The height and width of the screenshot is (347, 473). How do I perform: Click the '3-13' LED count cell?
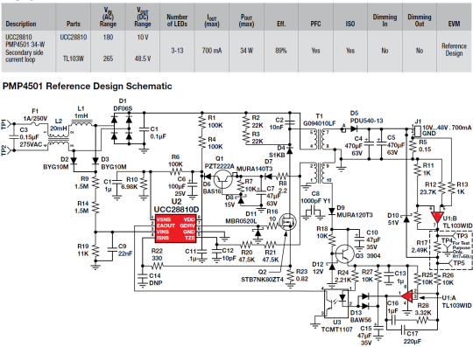[x=177, y=51]
